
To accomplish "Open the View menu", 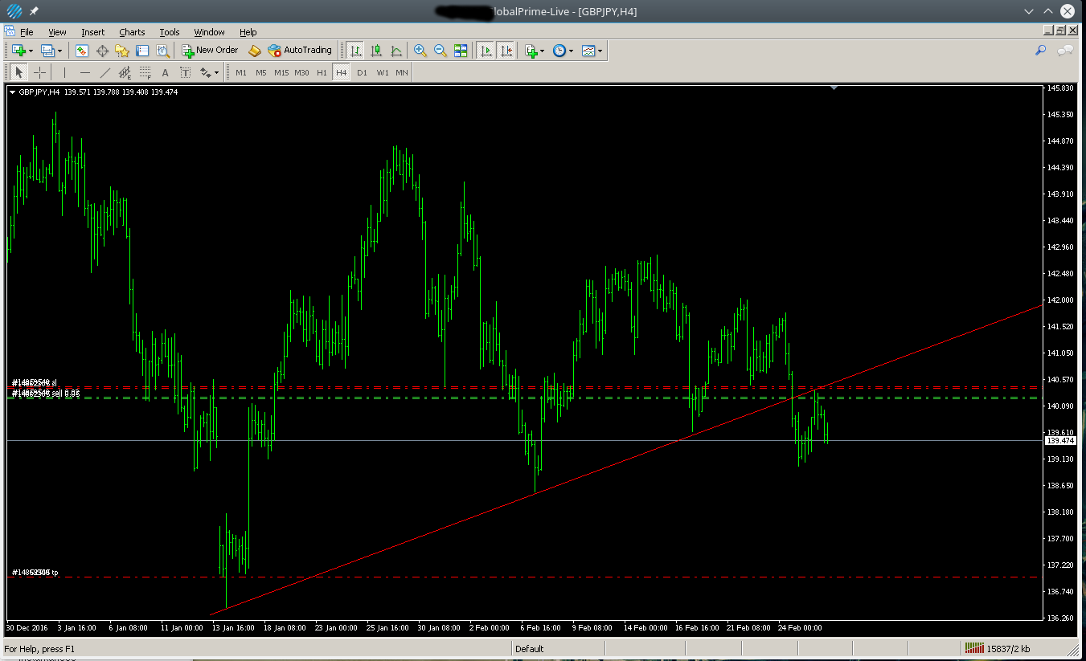I will coord(57,32).
